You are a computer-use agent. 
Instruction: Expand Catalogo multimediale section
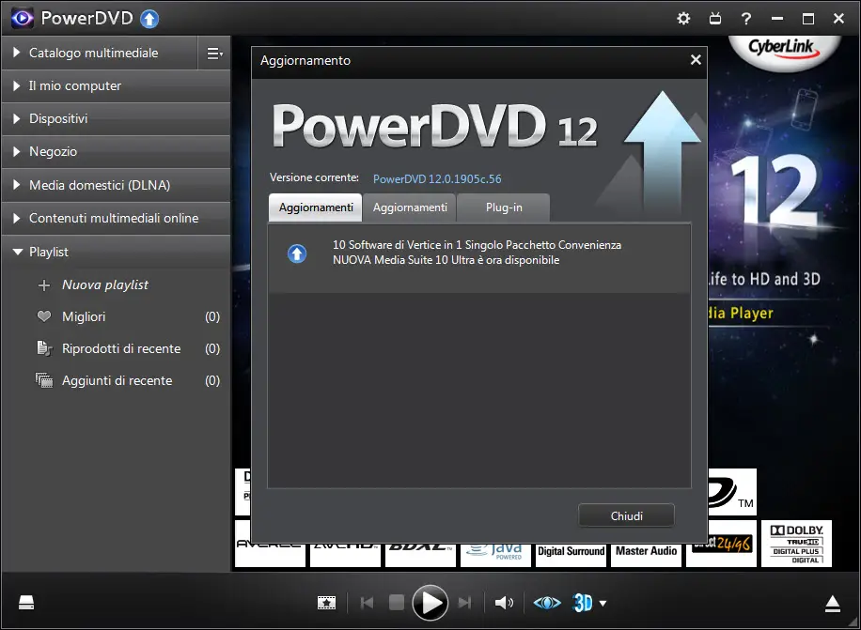click(100, 53)
